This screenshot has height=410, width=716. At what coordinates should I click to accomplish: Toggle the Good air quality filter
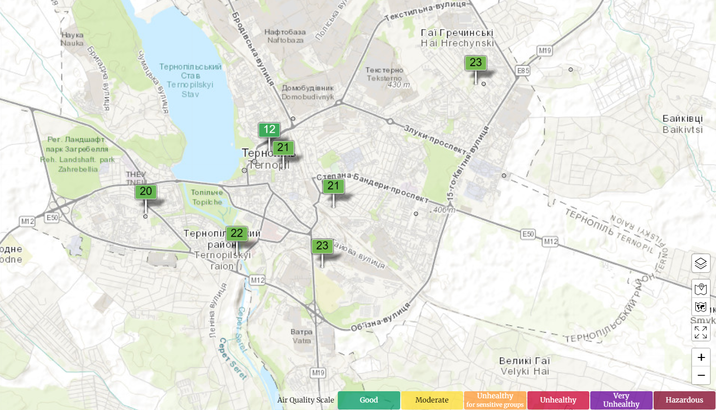tap(369, 400)
